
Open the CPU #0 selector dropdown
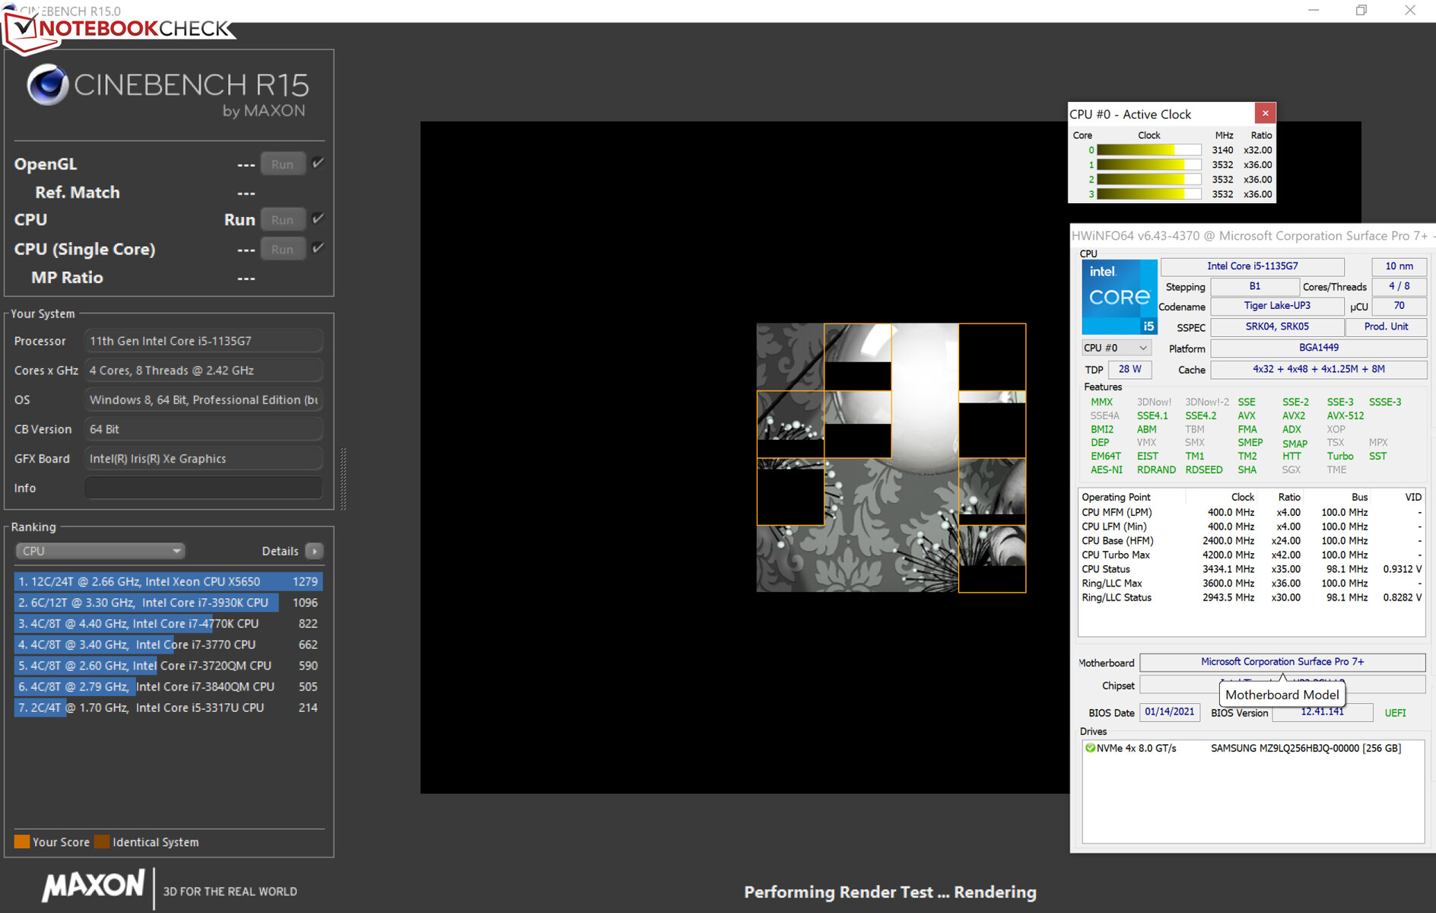[x=1115, y=348]
